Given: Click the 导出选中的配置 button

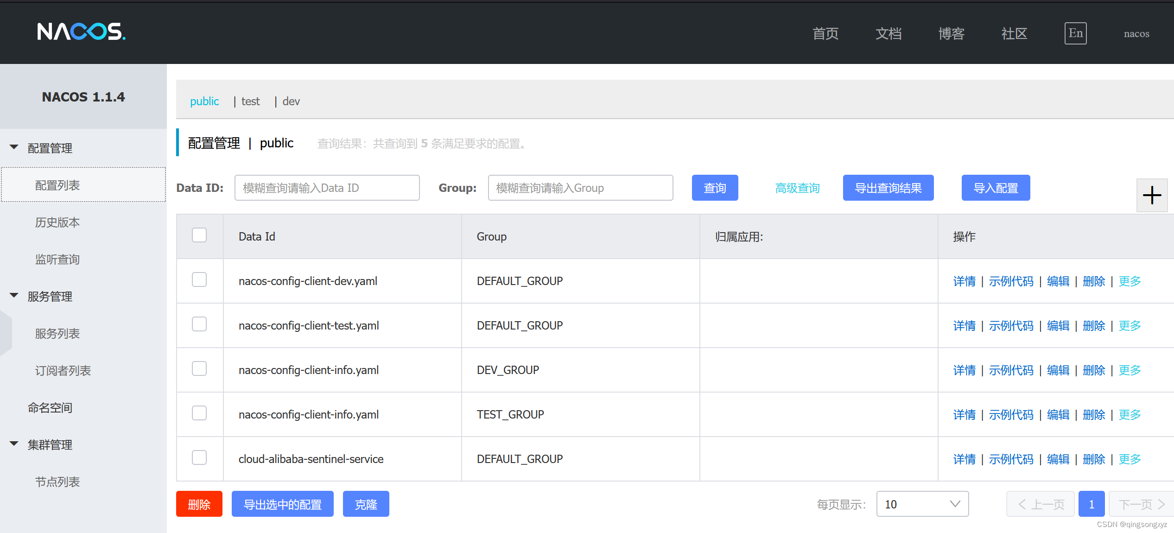Looking at the screenshot, I should [x=282, y=504].
